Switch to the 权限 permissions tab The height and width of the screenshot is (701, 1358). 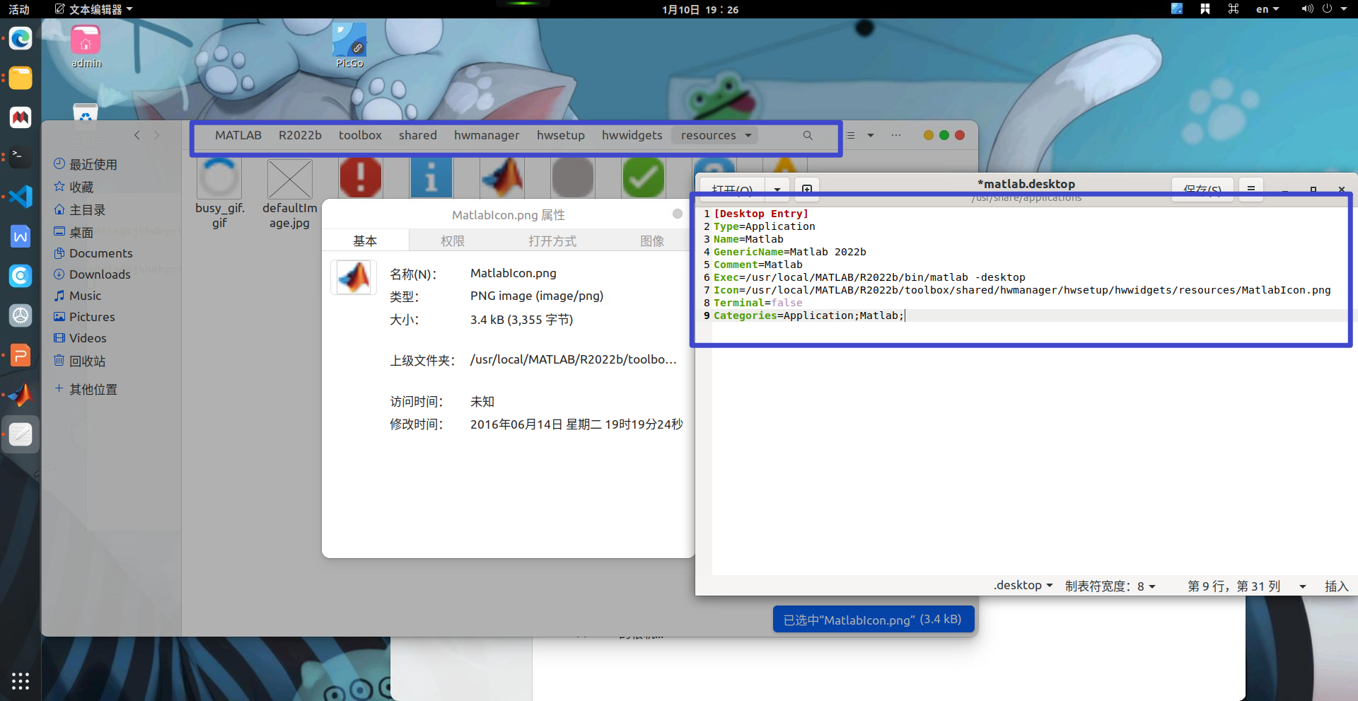pyautogui.click(x=453, y=241)
